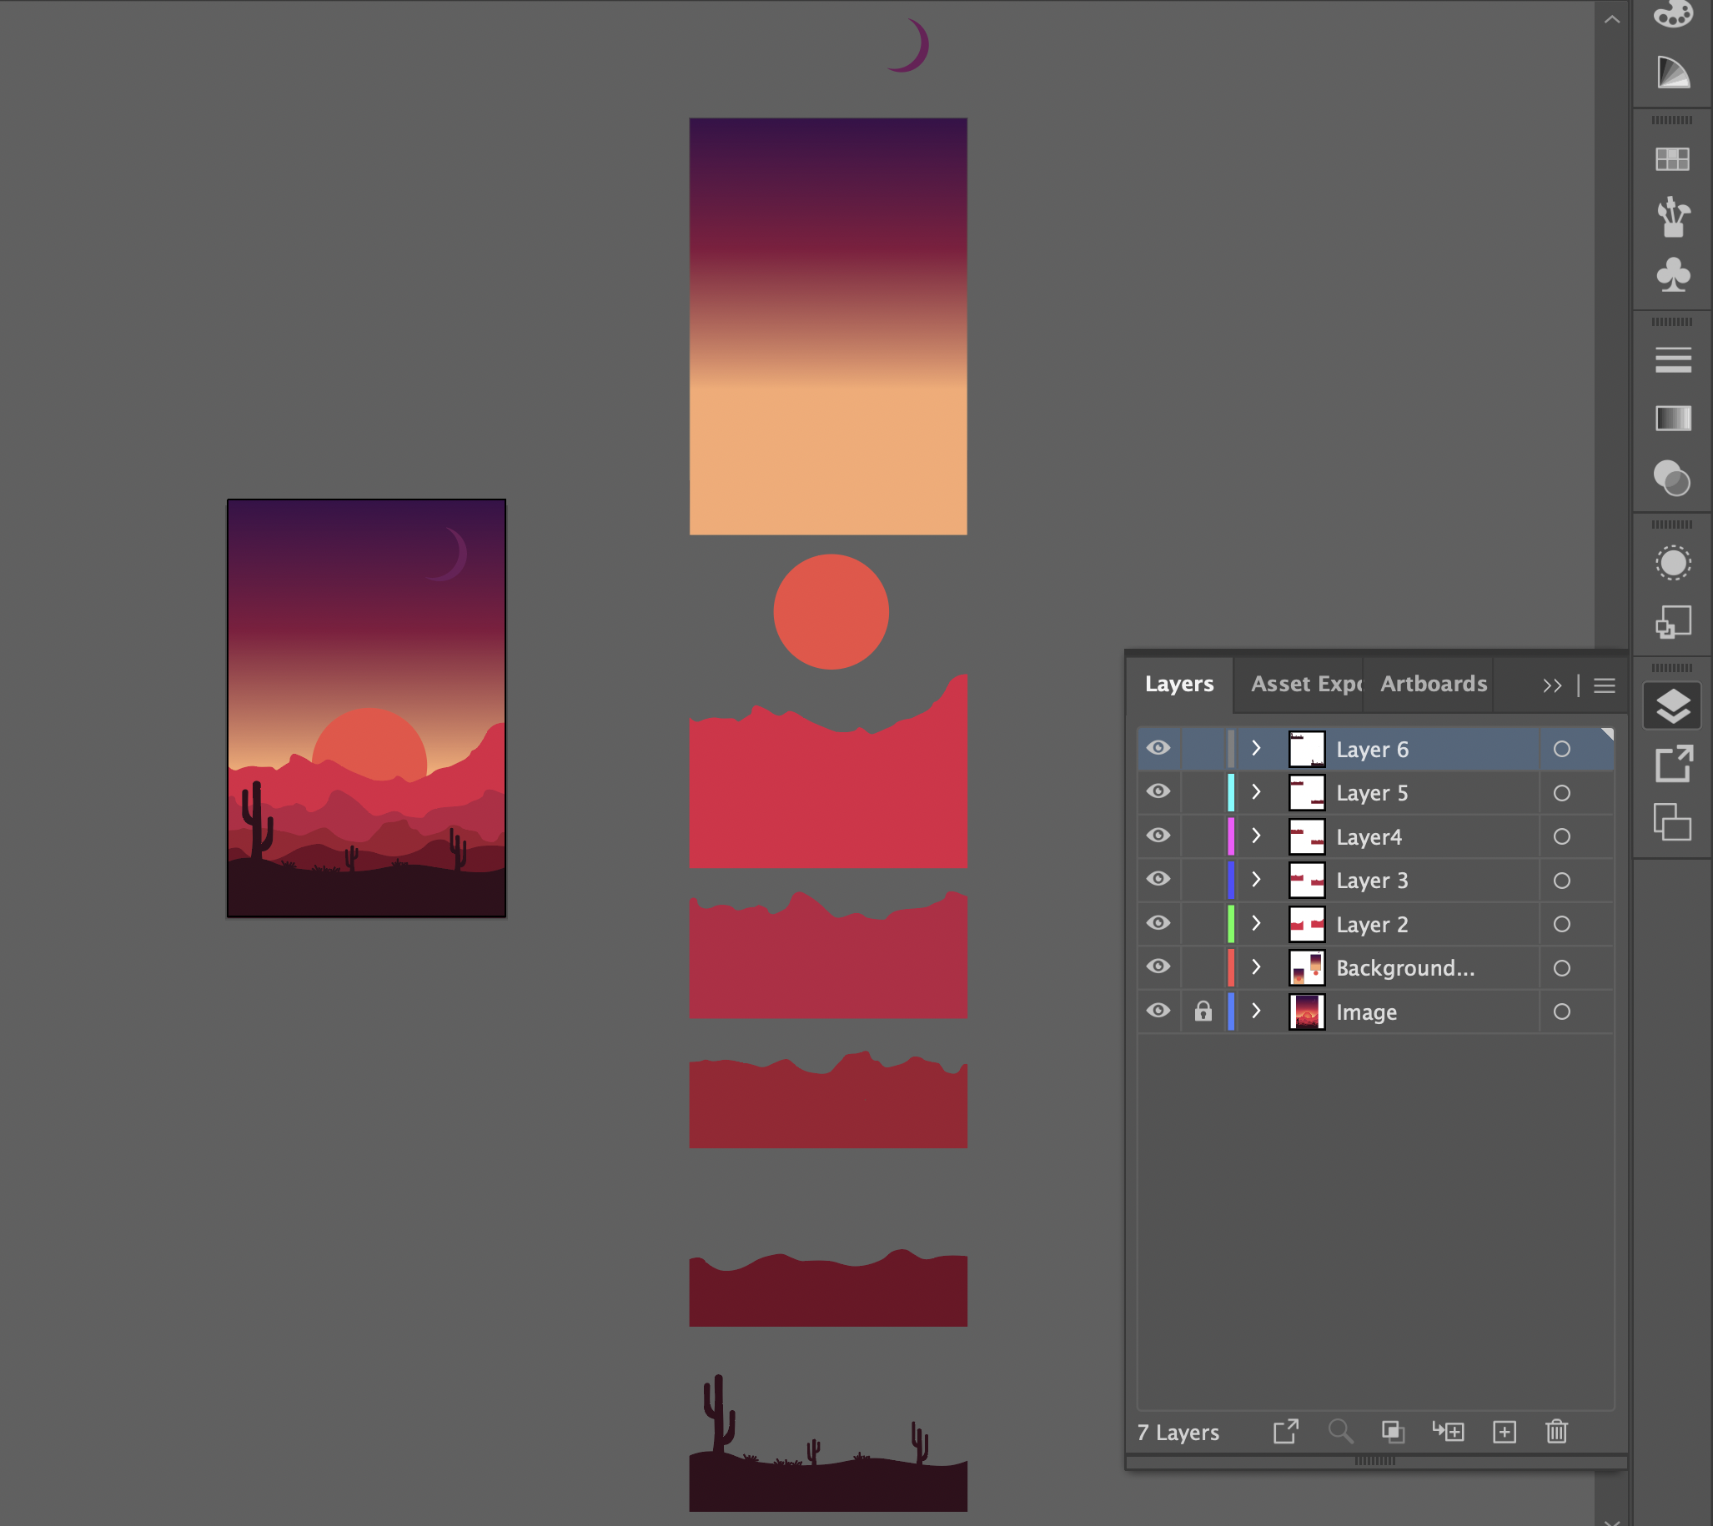Screen dimensions: 1713x1526
Task: Open the Swatches panel icon
Action: click(1672, 159)
